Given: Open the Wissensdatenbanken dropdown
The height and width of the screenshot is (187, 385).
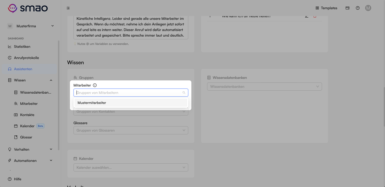Looking at the screenshot, I should coord(265,87).
